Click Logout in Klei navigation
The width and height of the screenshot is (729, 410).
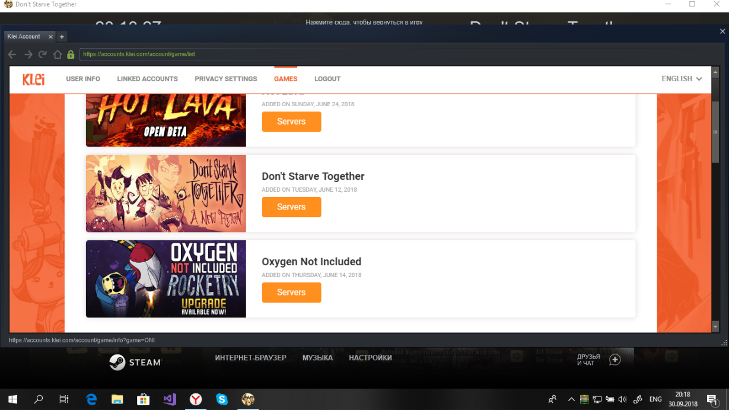click(x=327, y=79)
